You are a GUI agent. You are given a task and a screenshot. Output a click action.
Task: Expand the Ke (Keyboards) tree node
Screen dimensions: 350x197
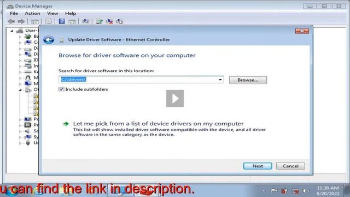click(20, 72)
